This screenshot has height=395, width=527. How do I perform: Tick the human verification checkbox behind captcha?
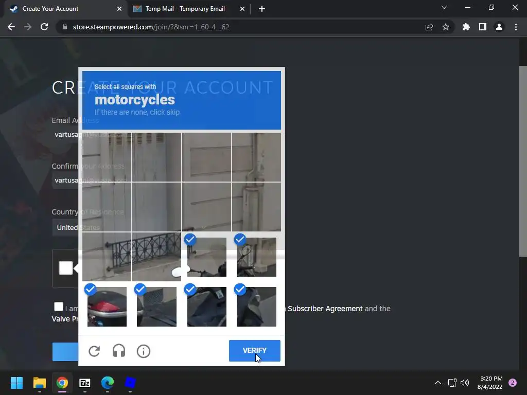(66, 268)
